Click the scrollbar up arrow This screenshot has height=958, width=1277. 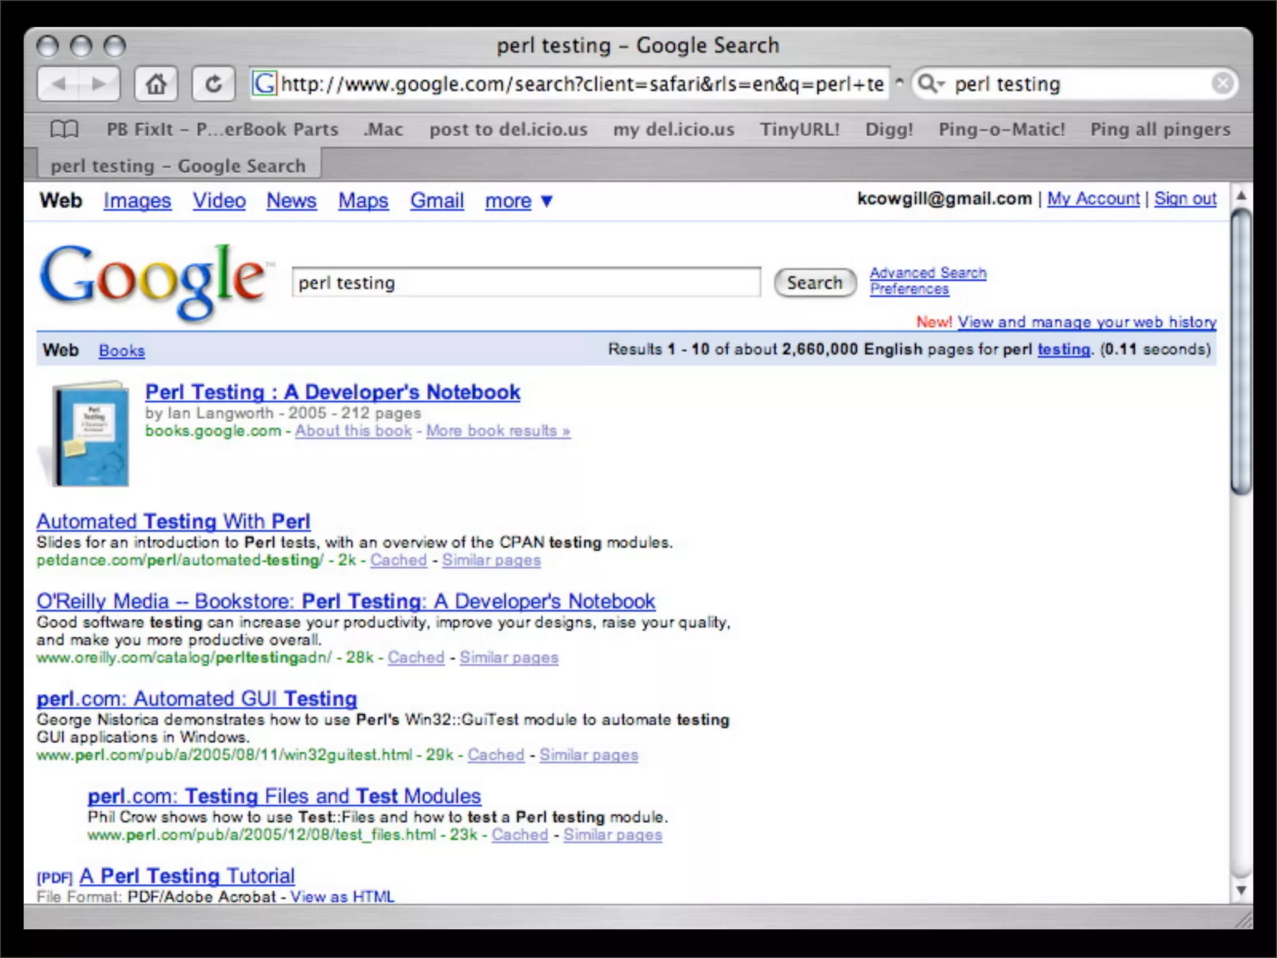[x=1241, y=196]
